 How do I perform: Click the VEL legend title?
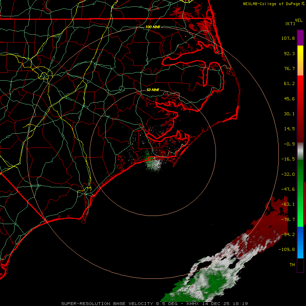pos(299,20)
